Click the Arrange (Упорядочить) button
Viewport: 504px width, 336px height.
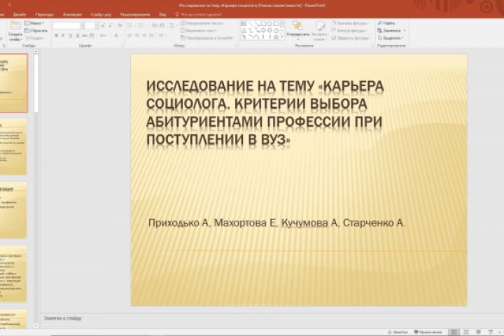tap(297, 31)
